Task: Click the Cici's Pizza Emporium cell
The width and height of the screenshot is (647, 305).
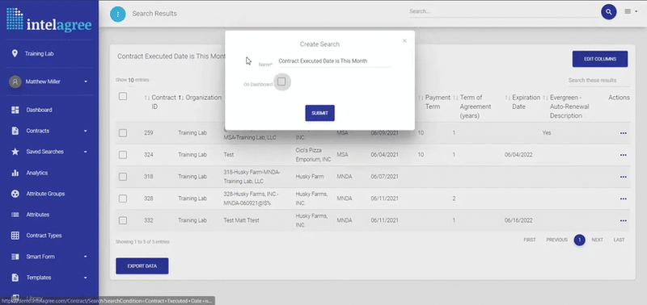Action: (x=313, y=155)
